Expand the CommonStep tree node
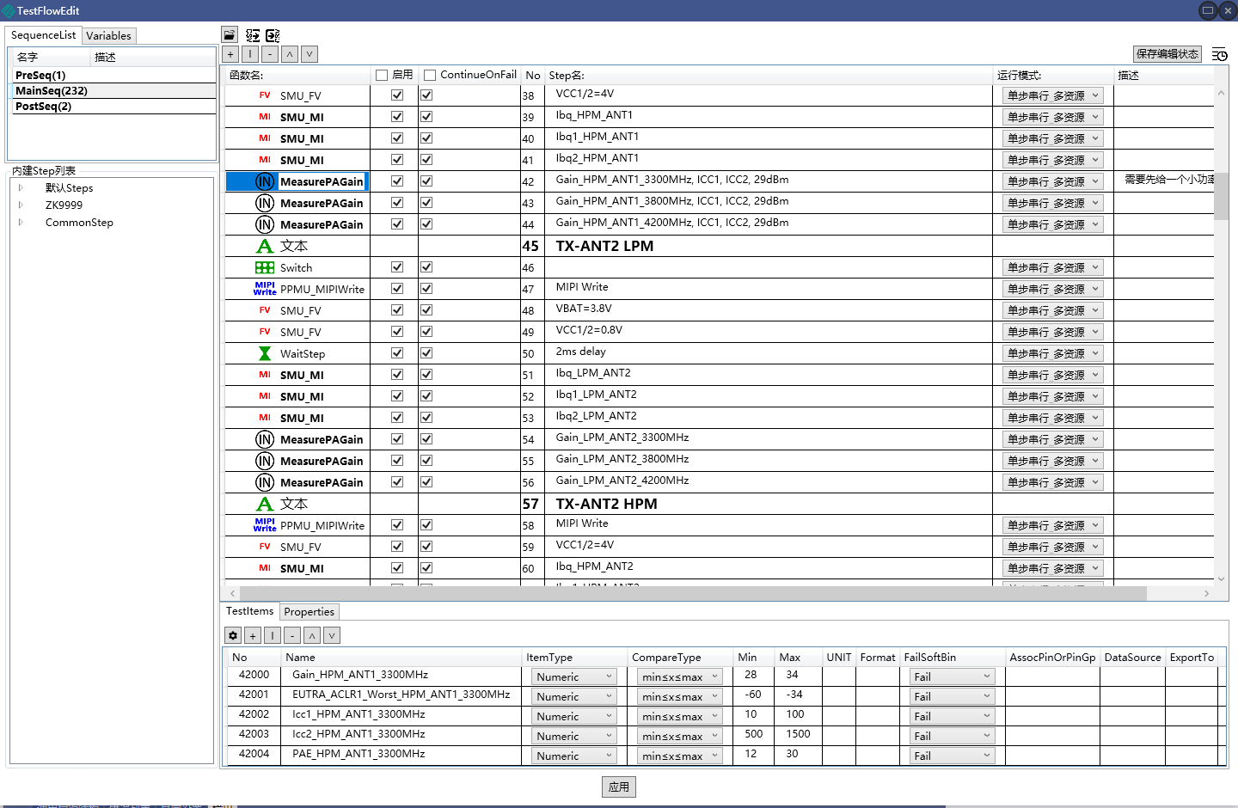The height and width of the screenshot is (808, 1238). [21, 222]
